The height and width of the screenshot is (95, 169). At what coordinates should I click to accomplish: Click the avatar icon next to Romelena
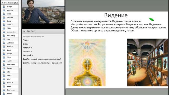[4, 64]
